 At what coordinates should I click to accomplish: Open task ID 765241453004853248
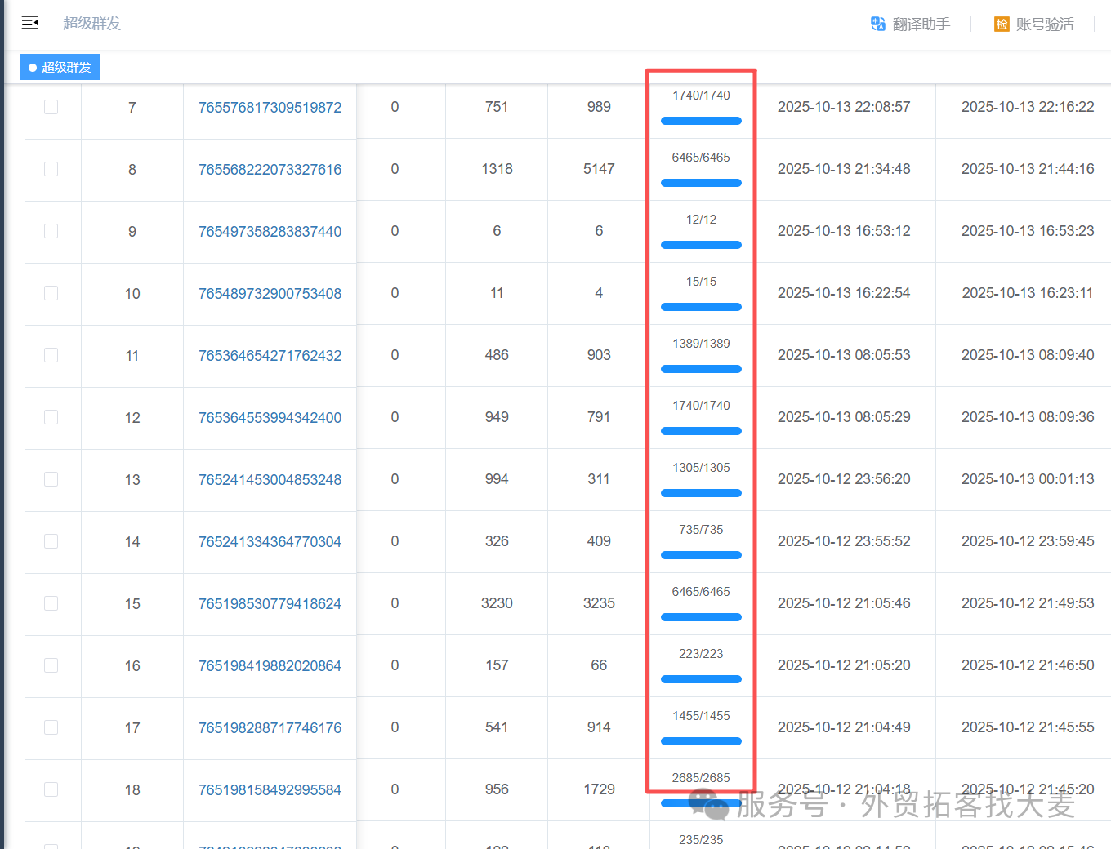click(270, 479)
